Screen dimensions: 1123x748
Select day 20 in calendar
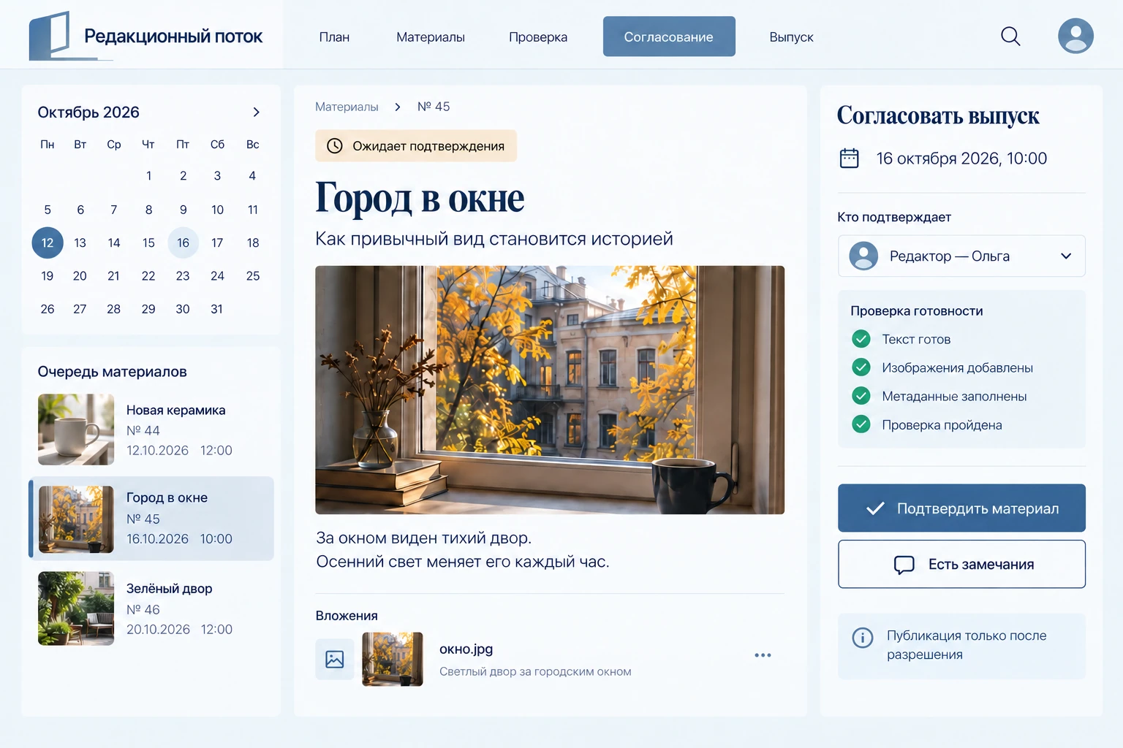[x=80, y=276]
